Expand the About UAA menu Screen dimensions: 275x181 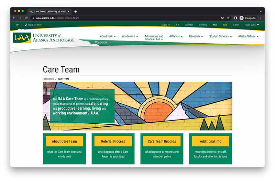click(x=108, y=36)
